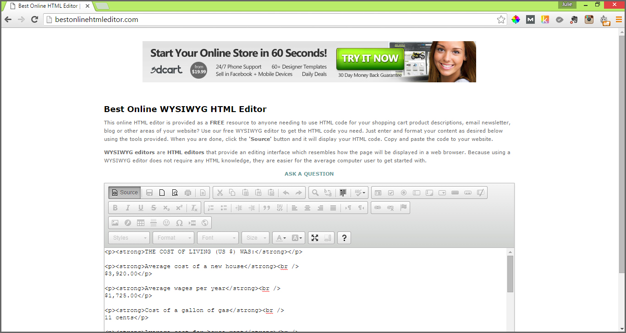Click the Print icon in editor toolbar
This screenshot has height=333, width=626.
[188, 193]
